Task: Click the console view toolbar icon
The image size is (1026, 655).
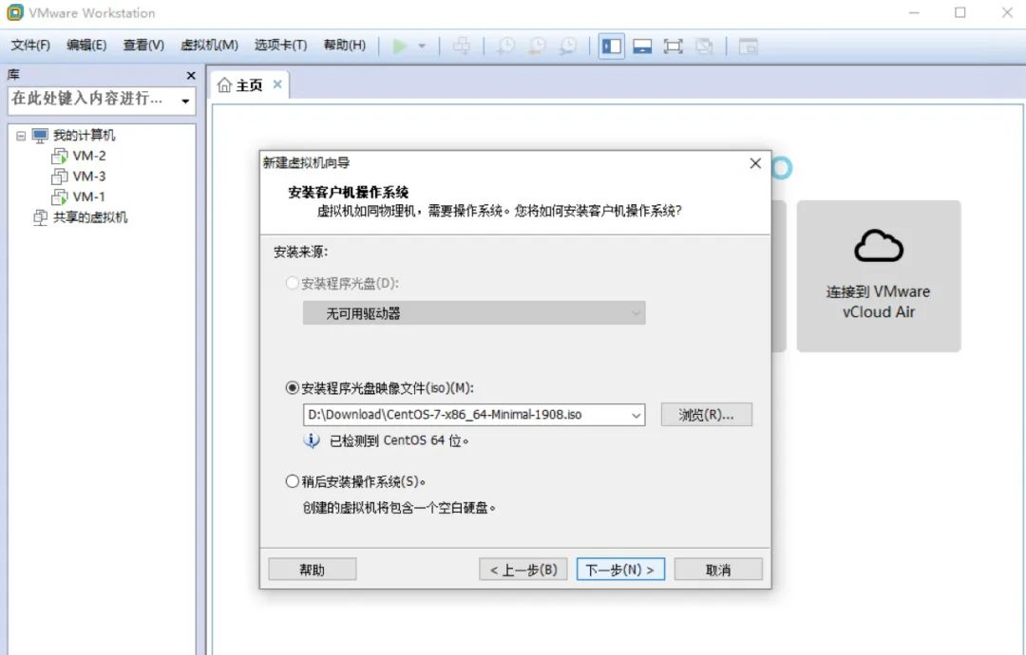Action: coord(748,47)
